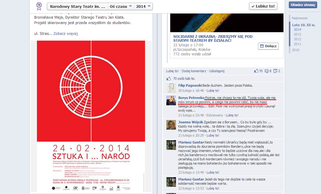Open Mariusz Gustar's avatar on the Bandera comment
Viewport: 321px width, 194px height.
click(171, 145)
